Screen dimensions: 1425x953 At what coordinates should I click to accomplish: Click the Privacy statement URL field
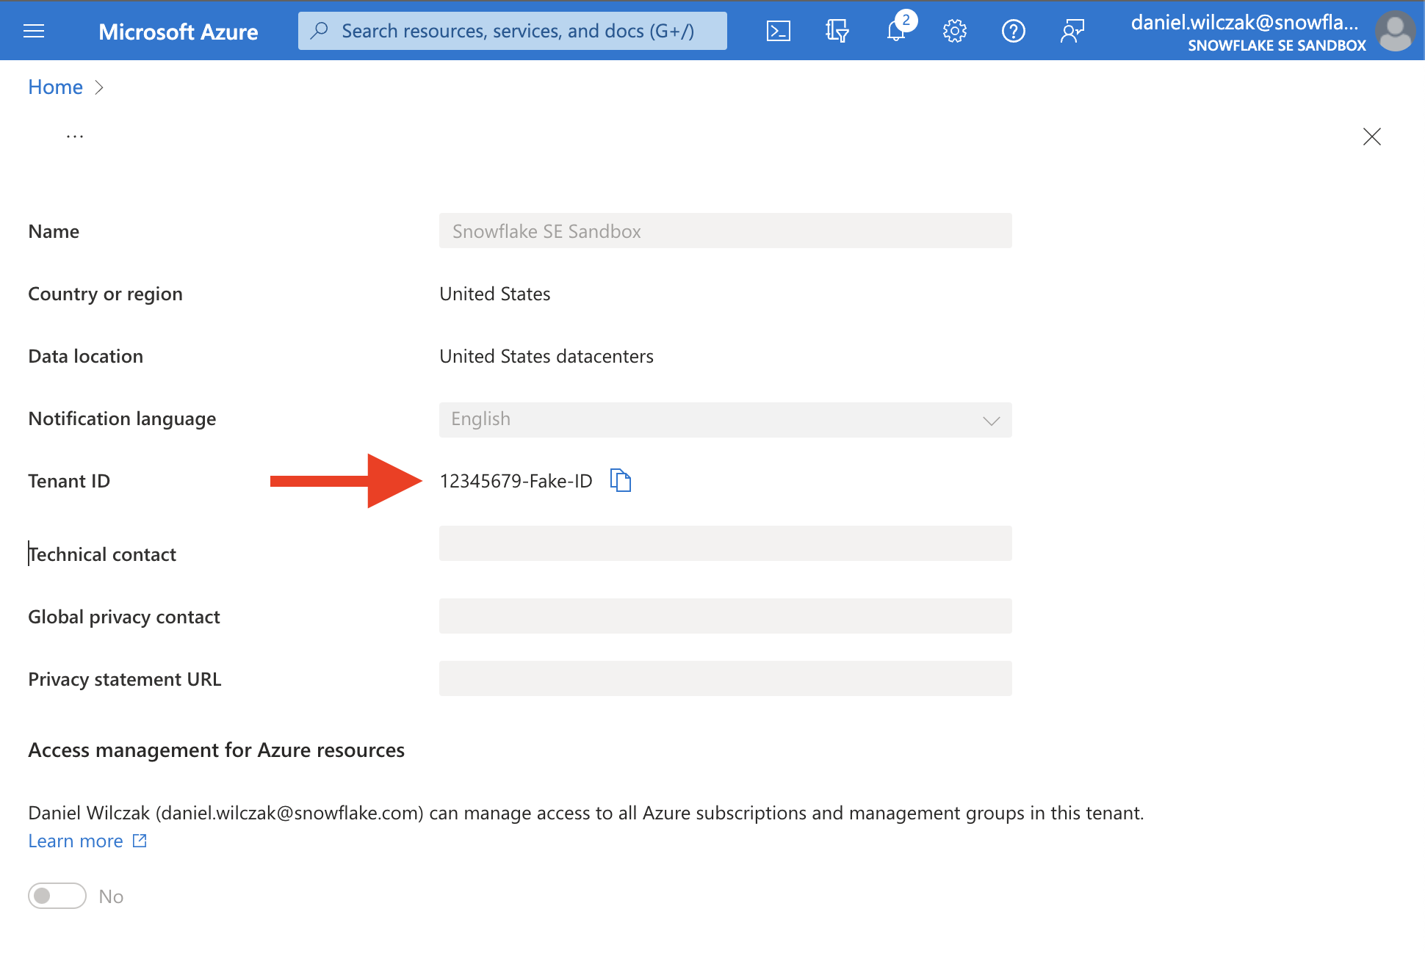click(x=726, y=678)
